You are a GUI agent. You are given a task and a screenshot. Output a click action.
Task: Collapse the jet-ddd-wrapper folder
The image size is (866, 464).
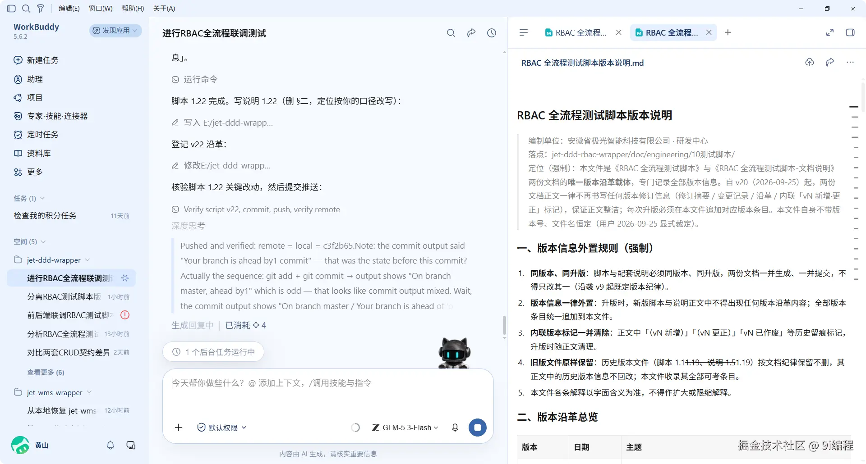click(52, 260)
